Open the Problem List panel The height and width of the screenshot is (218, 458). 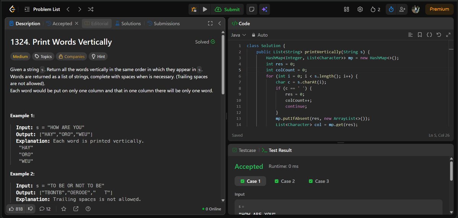(42, 9)
